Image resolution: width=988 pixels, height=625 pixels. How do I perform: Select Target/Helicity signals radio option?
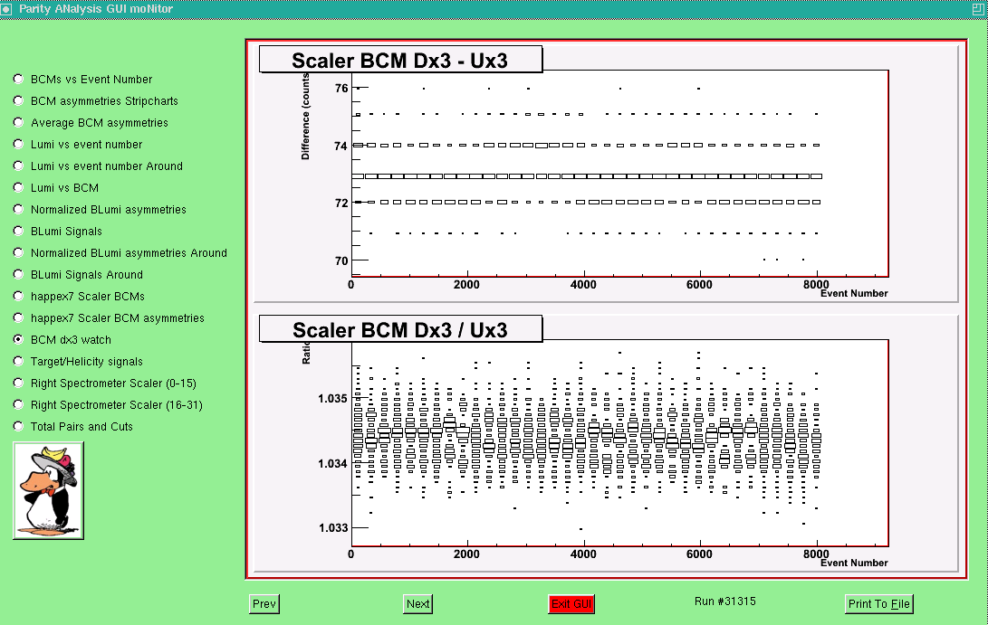coord(18,361)
